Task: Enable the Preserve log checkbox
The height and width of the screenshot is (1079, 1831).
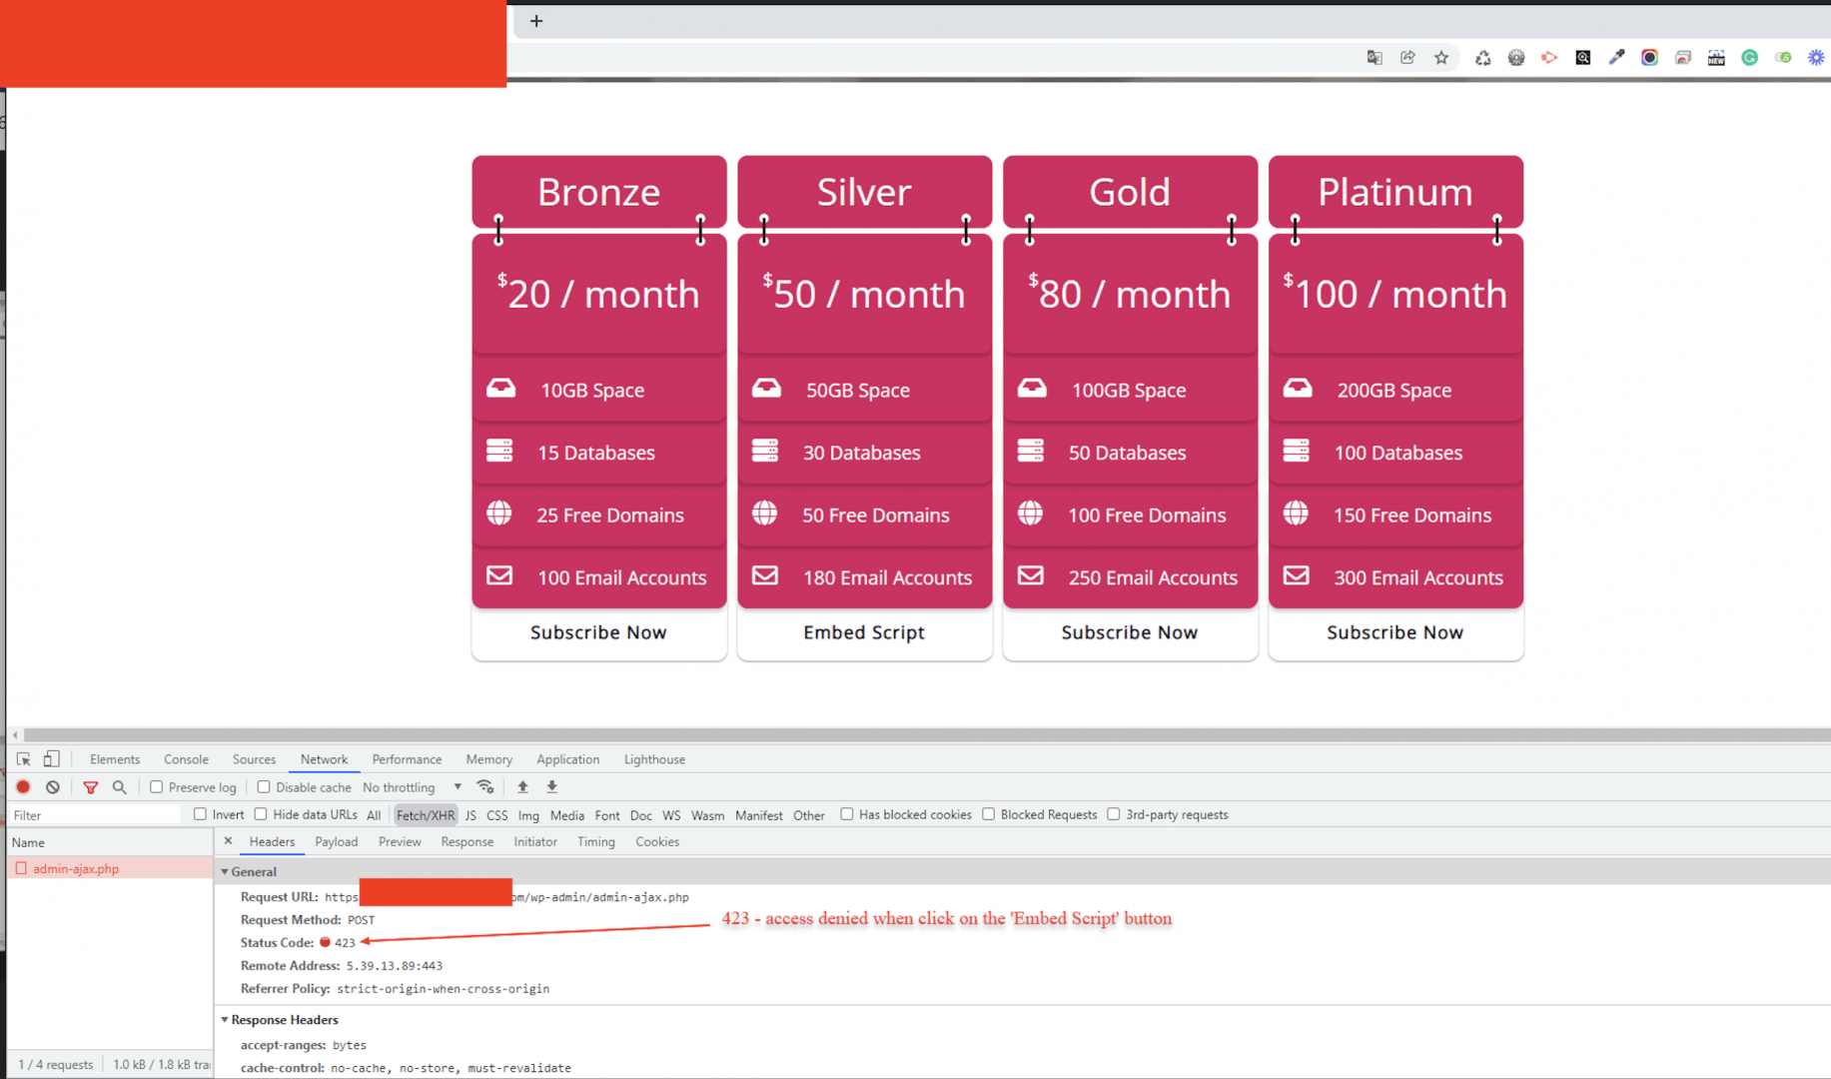Action: pos(157,787)
